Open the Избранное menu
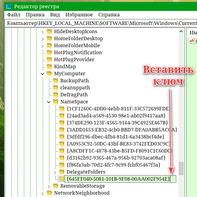 click(x=79, y=15)
